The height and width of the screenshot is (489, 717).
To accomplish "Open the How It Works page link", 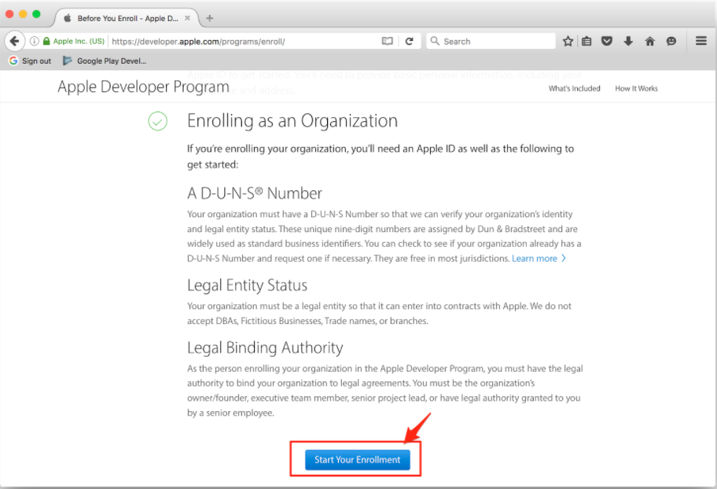I will coord(636,88).
